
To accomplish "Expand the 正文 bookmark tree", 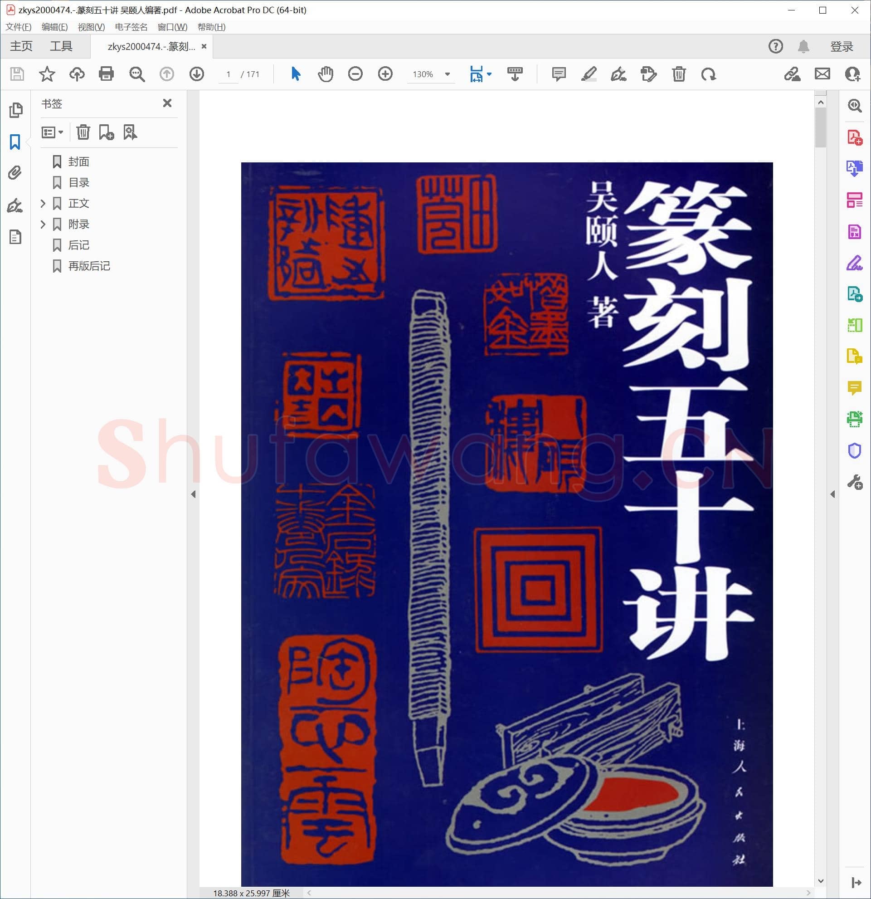I will pos(43,203).
